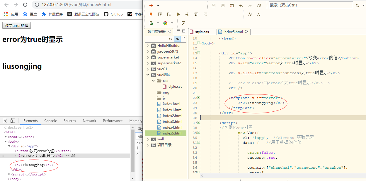Expand the 项目目录 project

pos(148,145)
